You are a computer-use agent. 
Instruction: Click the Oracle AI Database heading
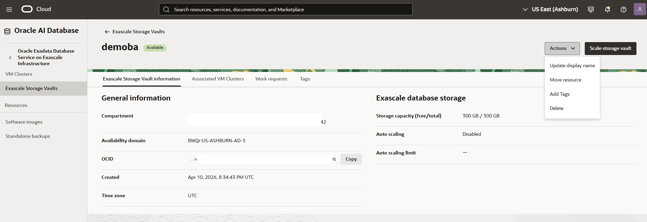click(46, 31)
